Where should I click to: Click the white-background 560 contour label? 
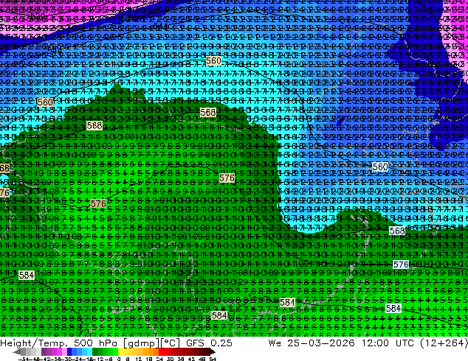pos(380,167)
